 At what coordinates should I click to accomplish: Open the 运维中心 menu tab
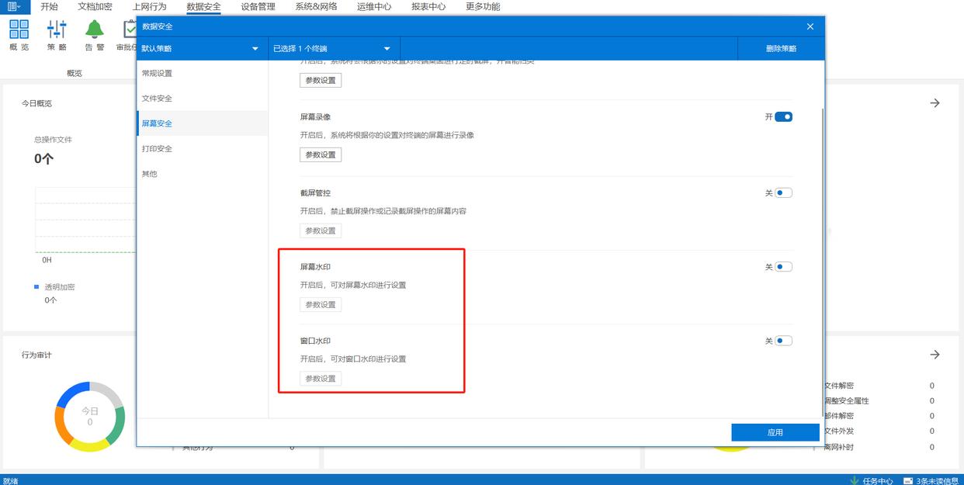click(x=374, y=6)
